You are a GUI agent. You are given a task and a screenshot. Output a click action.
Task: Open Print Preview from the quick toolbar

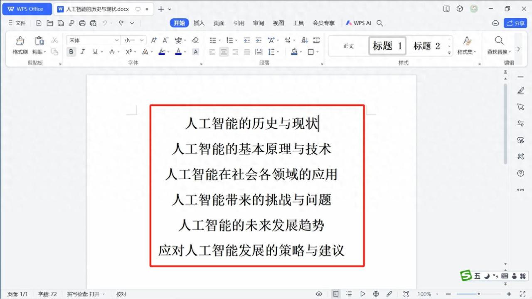point(93,23)
